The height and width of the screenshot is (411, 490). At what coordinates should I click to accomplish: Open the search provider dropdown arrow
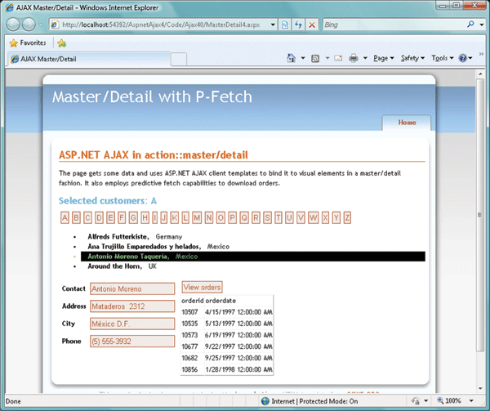click(x=481, y=25)
